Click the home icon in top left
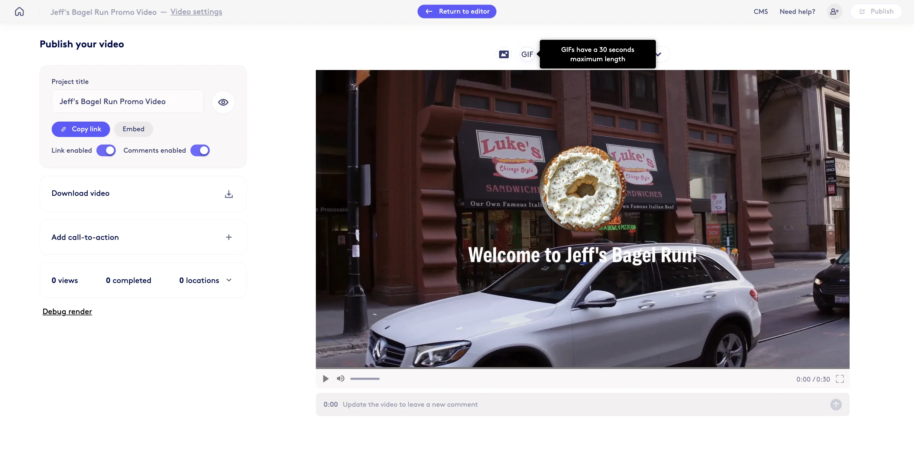The width and height of the screenshot is (914, 461). [19, 11]
